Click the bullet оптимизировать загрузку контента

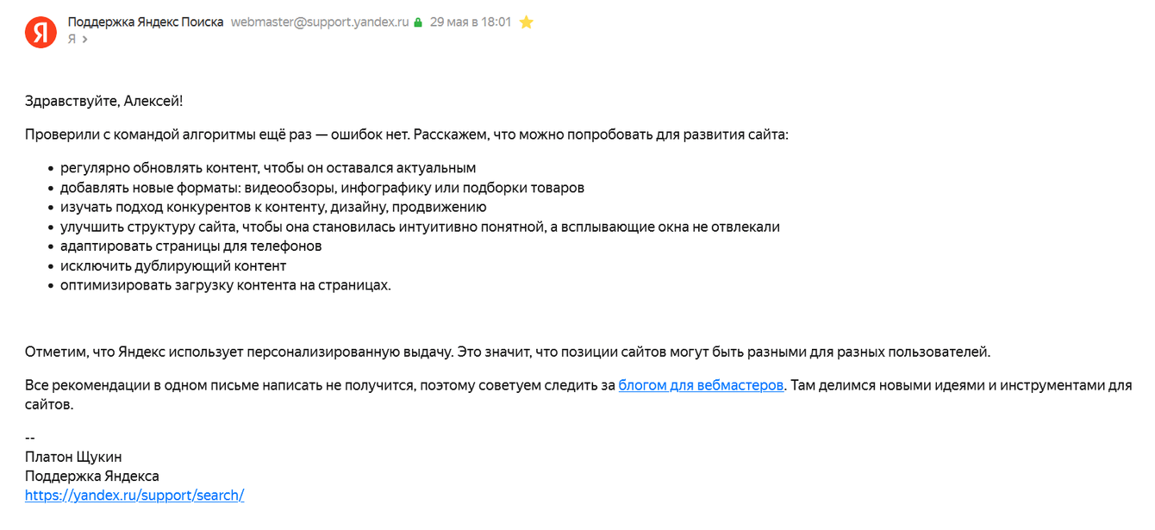click(x=225, y=285)
